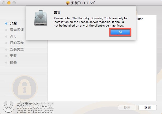Select the 目的宗卷 destination step
Viewport: 162px width, 114px height.
point(17,43)
